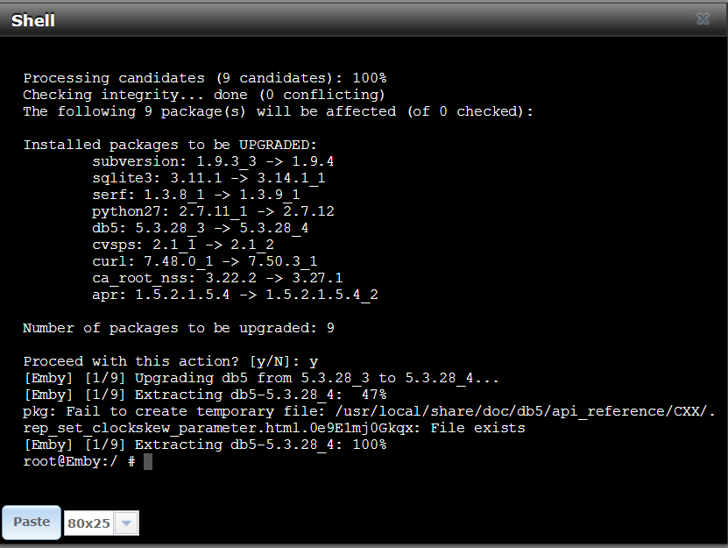Screen dimensions: 728x548
Task: Click the 'Number of packages to be upgraded' line
Action: coord(179,328)
